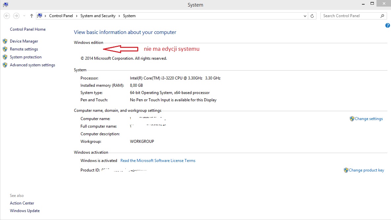Viewport: 391px width, 220px height.
Task: Click the Forward navigation arrow
Action: 16,16
